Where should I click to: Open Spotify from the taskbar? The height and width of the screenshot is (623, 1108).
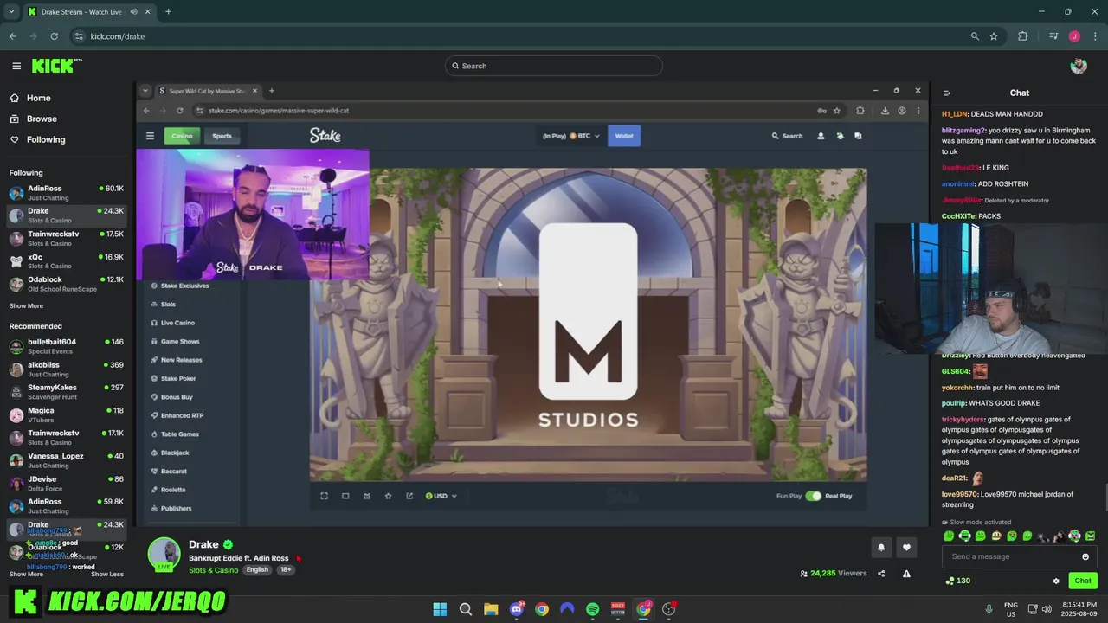[592, 609]
